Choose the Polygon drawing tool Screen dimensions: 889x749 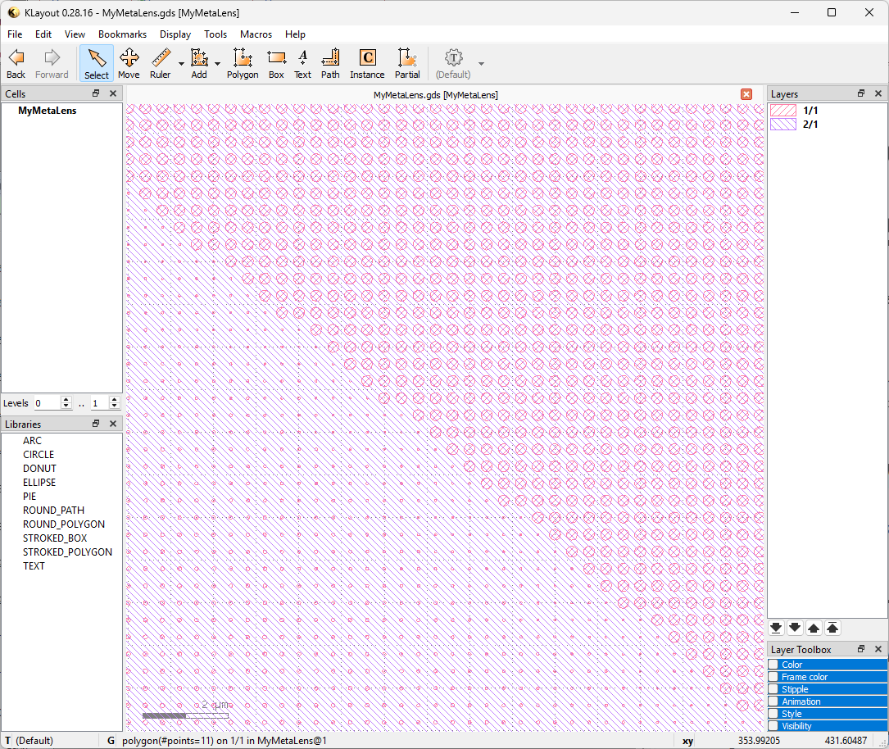coord(243,63)
